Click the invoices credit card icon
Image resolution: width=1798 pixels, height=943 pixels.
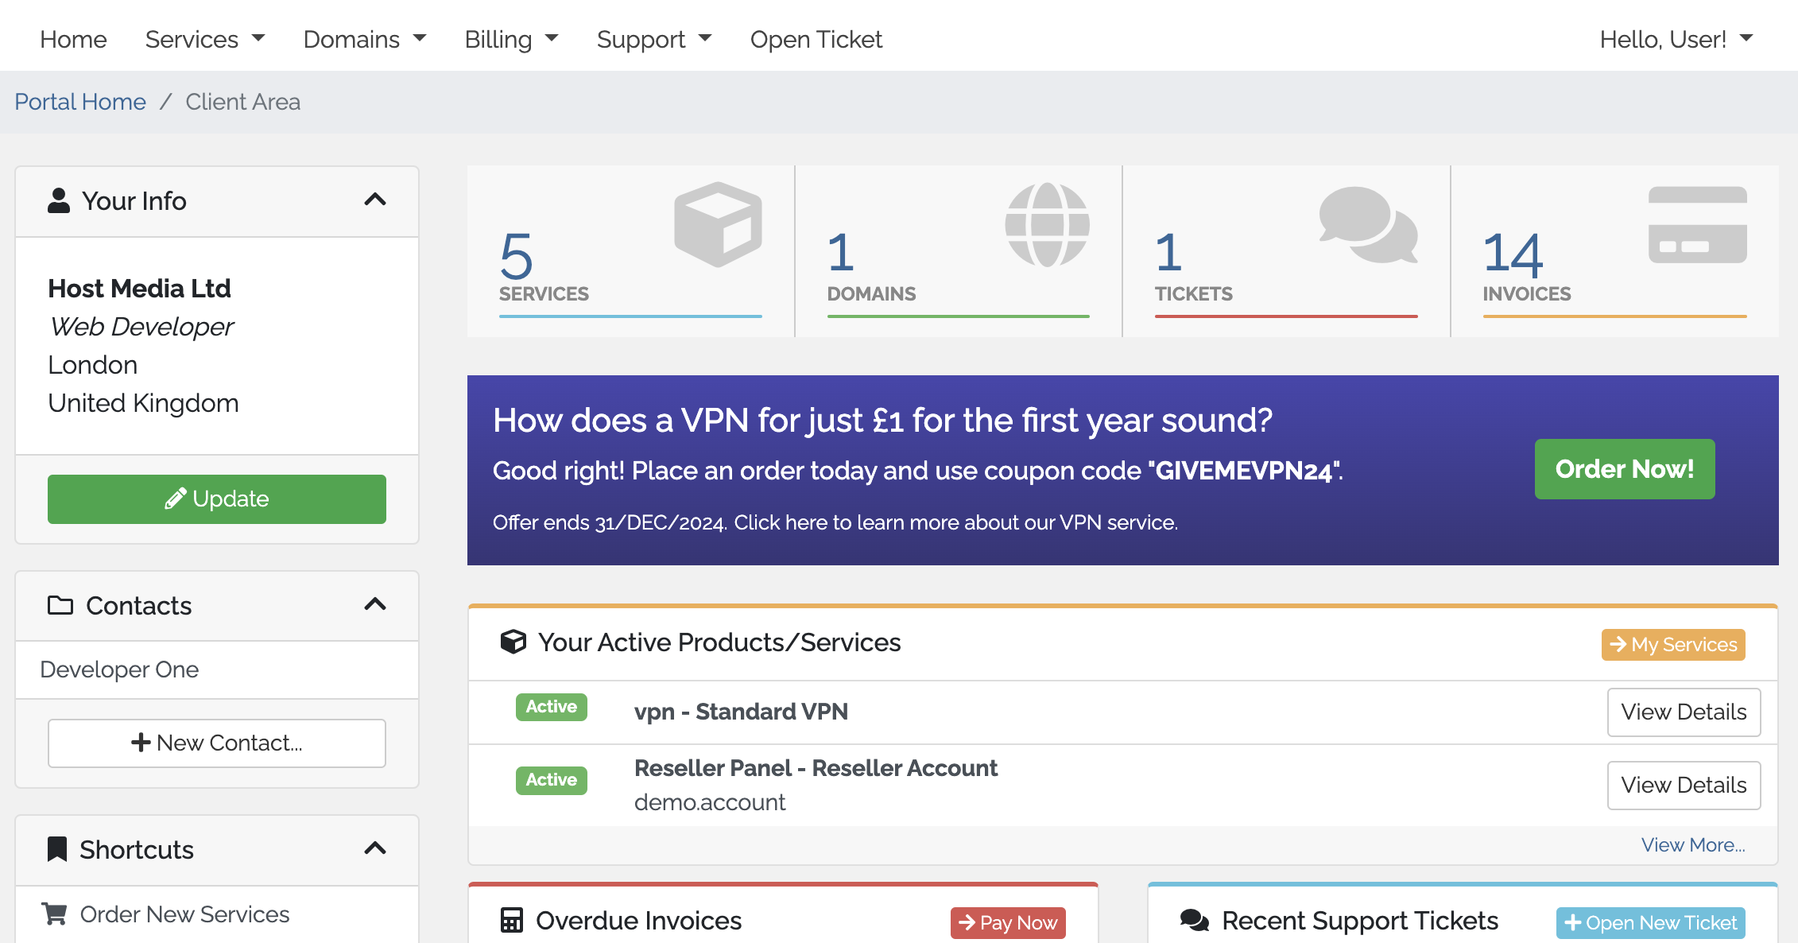coord(1697,224)
